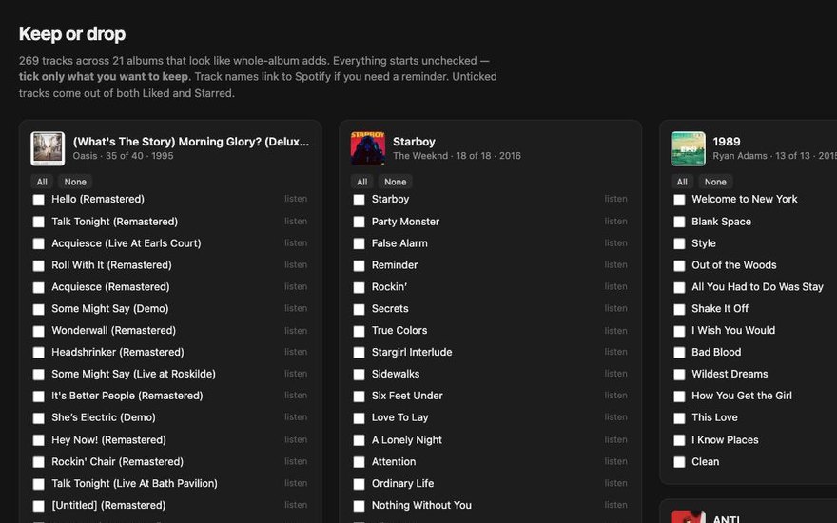The width and height of the screenshot is (837, 523).
Task: Click listen beside Nothing Without You
Action: (x=616, y=505)
